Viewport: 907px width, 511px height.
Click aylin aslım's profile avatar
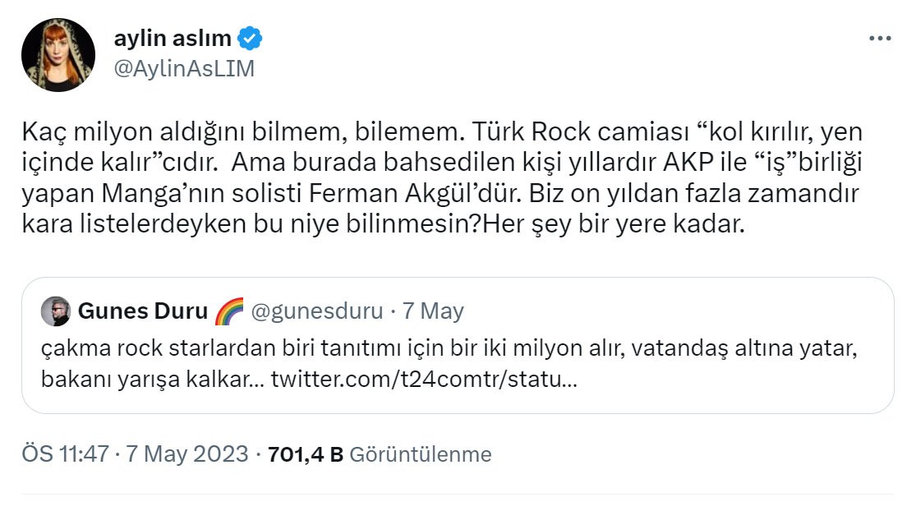[57, 54]
